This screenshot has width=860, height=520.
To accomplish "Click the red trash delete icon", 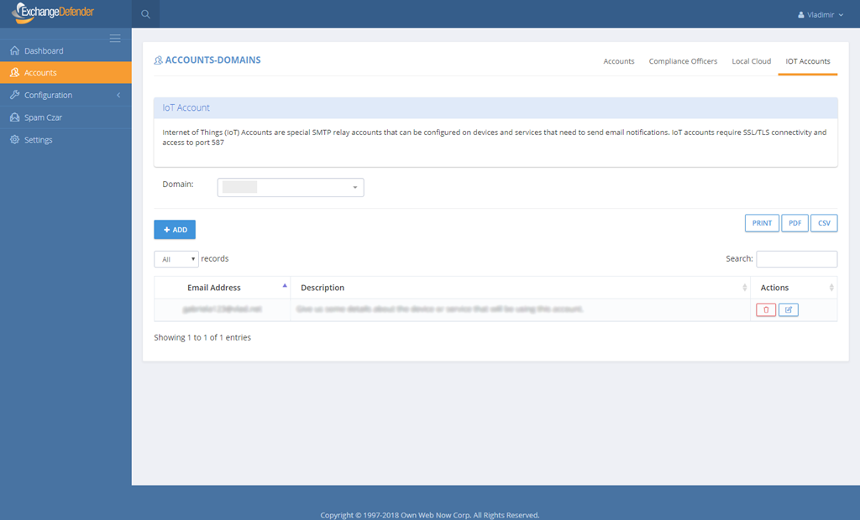I will pyautogui.click(x=766, y=310).
